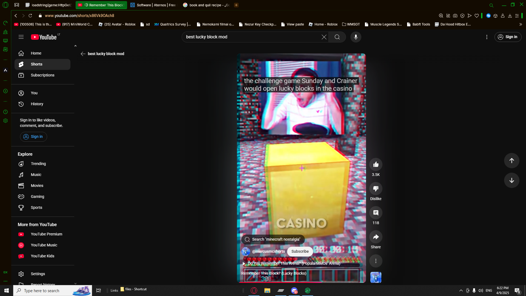526x296 pixels.
Task: Open Subscriptions in sidebar
Action: [42, 75]
